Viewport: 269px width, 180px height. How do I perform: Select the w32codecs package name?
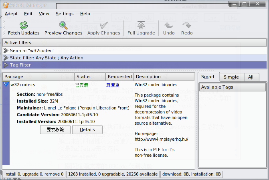click(22, 85)
